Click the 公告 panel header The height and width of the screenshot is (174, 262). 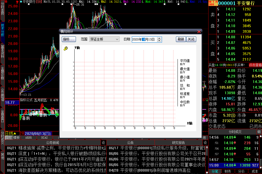[130, 143]
